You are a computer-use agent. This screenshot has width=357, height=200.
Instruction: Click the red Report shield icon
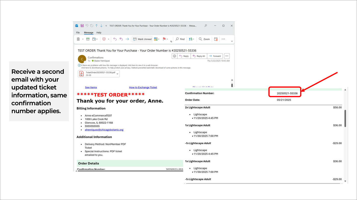point(104,39)
